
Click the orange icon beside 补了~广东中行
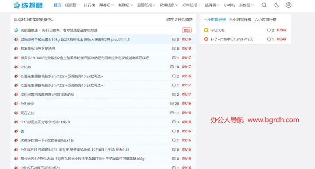coord(206,39)
